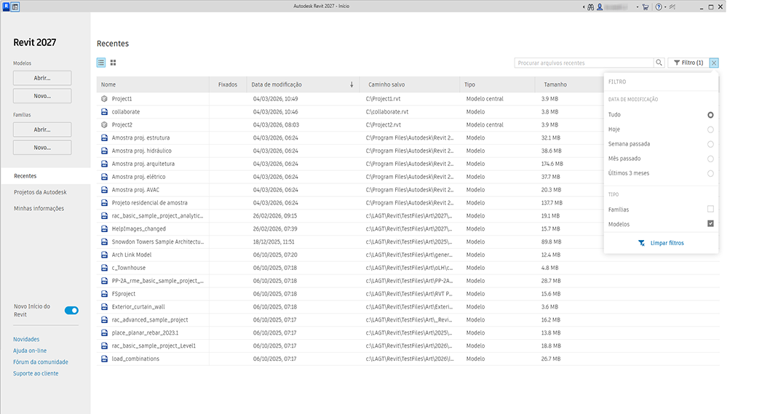The height and width of the screenshot is (414, 770).
Task: Click the clear filter funnel icon
Action: click(641, 243)
